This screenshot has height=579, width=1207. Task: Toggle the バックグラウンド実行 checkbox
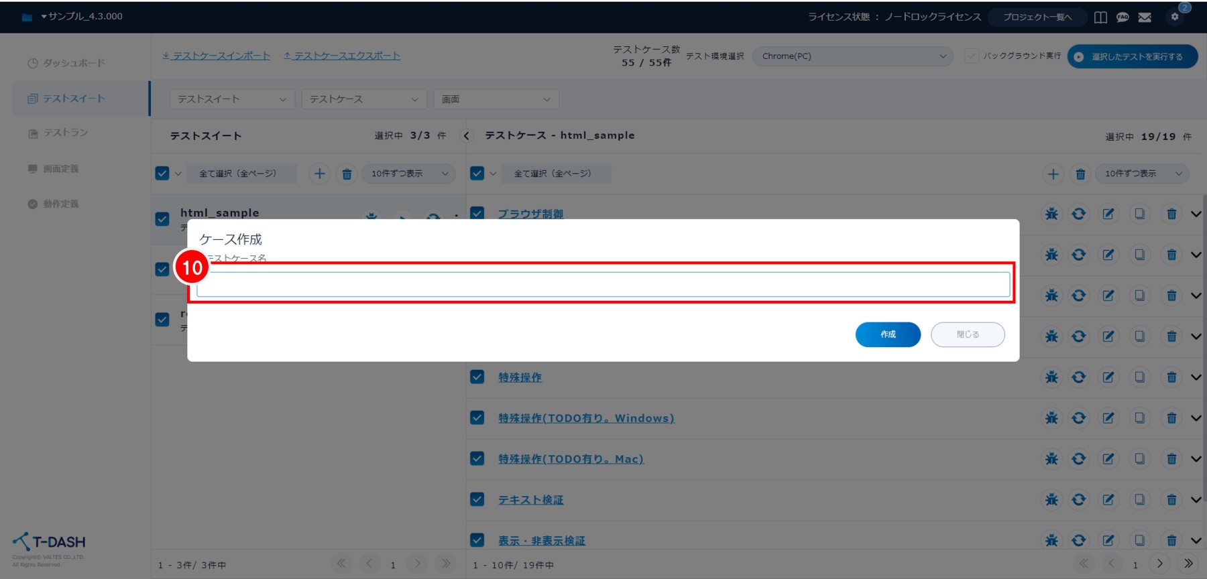click(x=971, y=56)
